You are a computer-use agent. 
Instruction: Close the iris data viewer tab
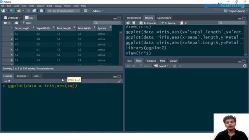point(35,18)
